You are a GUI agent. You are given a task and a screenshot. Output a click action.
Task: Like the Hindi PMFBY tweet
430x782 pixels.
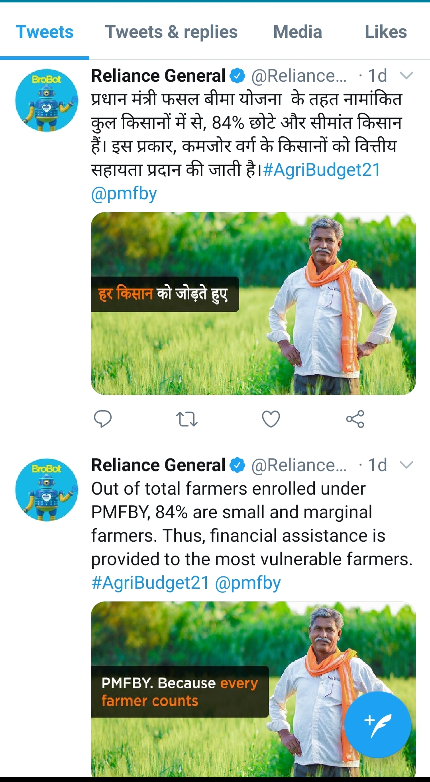pos(271,419)
